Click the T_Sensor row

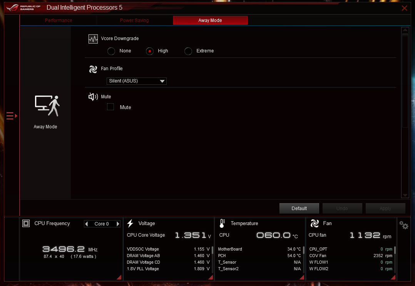[x=259, y=262]
